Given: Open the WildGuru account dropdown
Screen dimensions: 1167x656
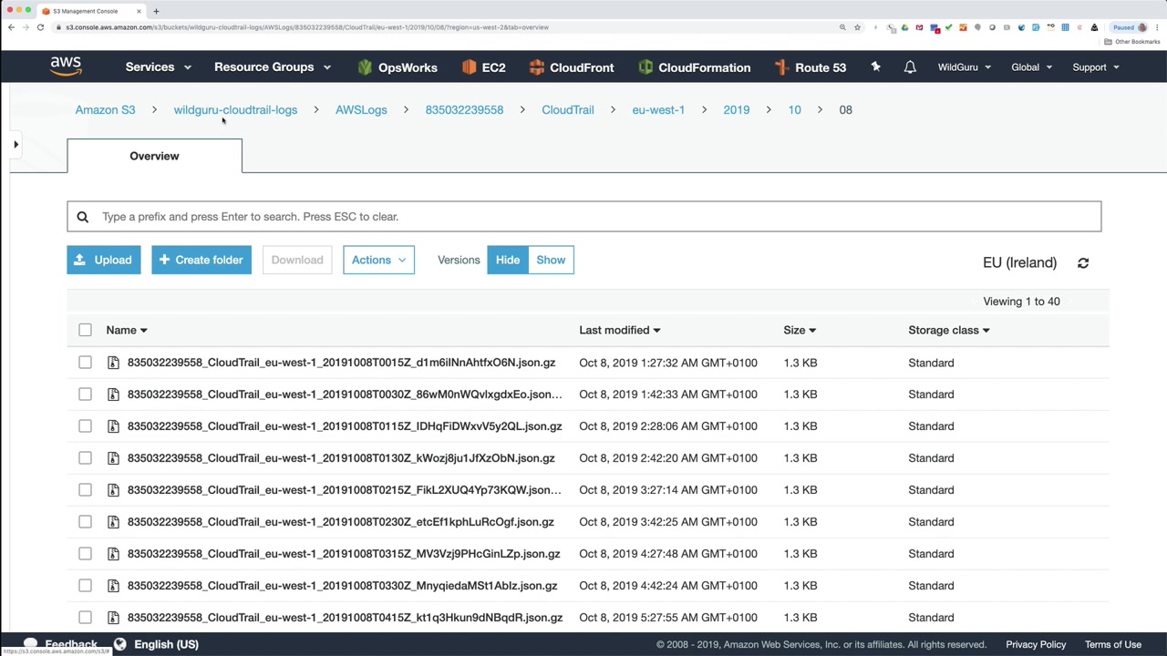Looking at the screenshot, I should pos(965,67).
